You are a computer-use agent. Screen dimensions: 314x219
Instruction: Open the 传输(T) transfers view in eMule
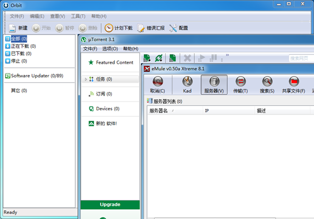point(240,85)
